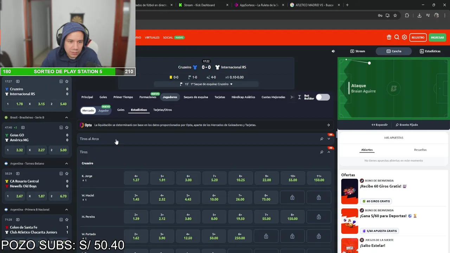Click the markets list scrollbar
450x253 pixels.
point(336,135)
